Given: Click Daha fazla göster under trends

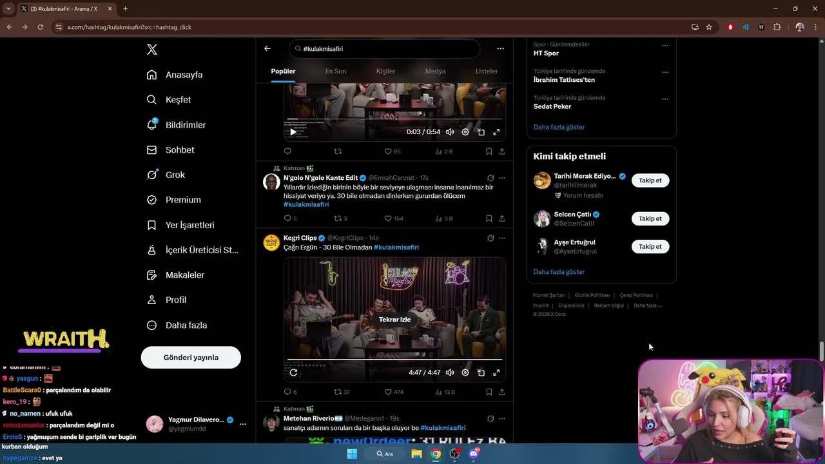Looking at the screenshot, I should tap(559, 127).
